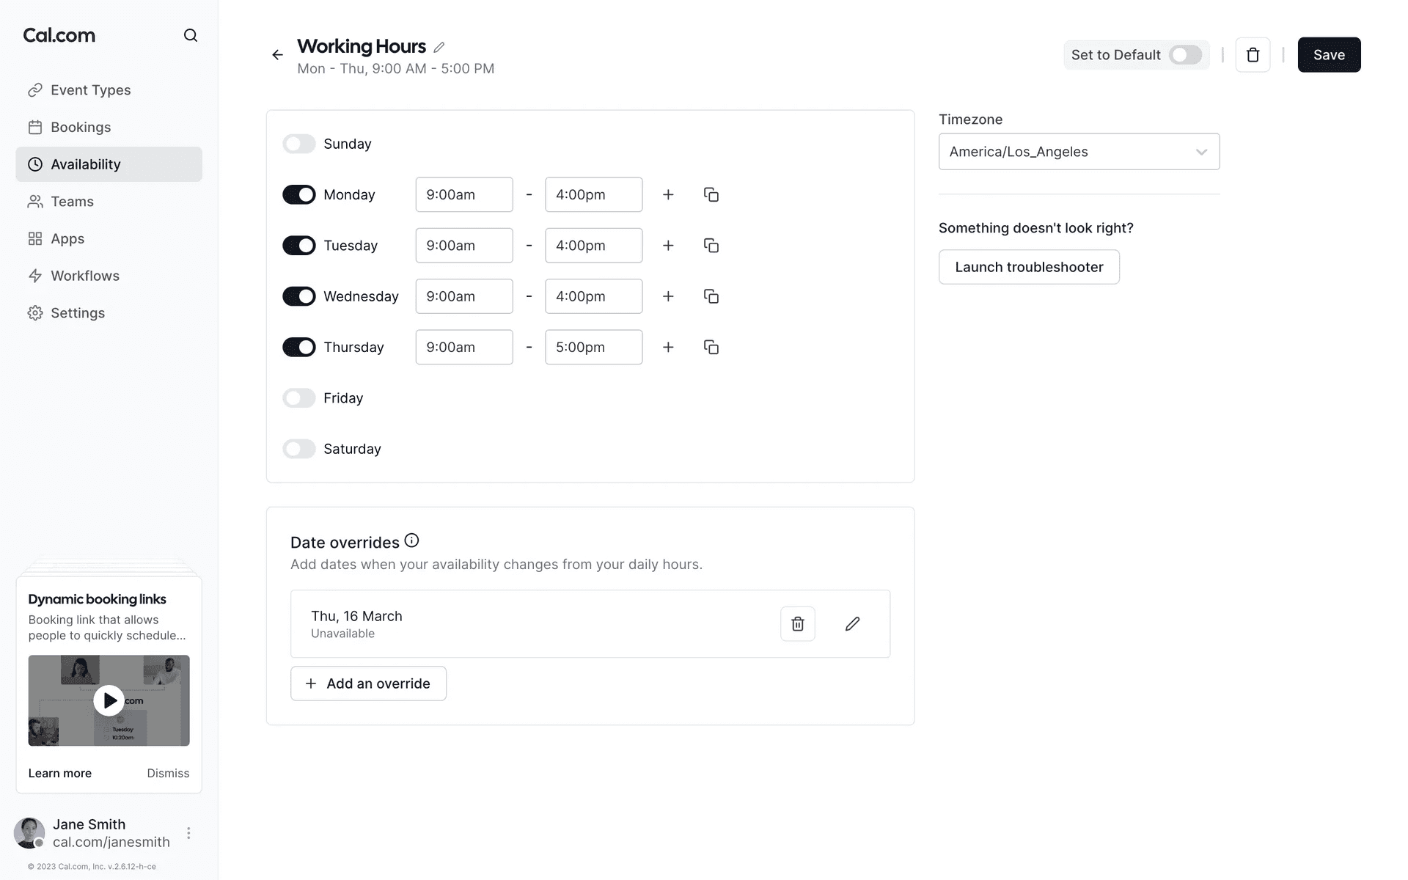Go back using the left arrow icon

point(277,55)
